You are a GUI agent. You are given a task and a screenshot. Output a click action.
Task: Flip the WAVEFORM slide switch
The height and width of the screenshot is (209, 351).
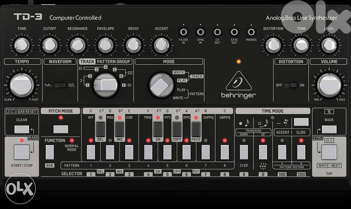60,85
